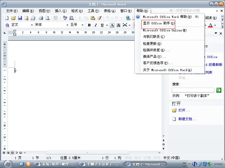225x168 pixels.
Task: Toggle Bold formatting button
Action: pos(89,25)
